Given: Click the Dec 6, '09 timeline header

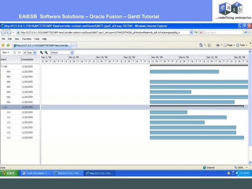Looking at the screenshot, I should point(193,57).
